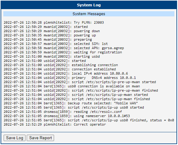178x145 pixels.
Task: Select the 'local IPv4 address 10.80.0.6' line
Action: pos(66,73)
